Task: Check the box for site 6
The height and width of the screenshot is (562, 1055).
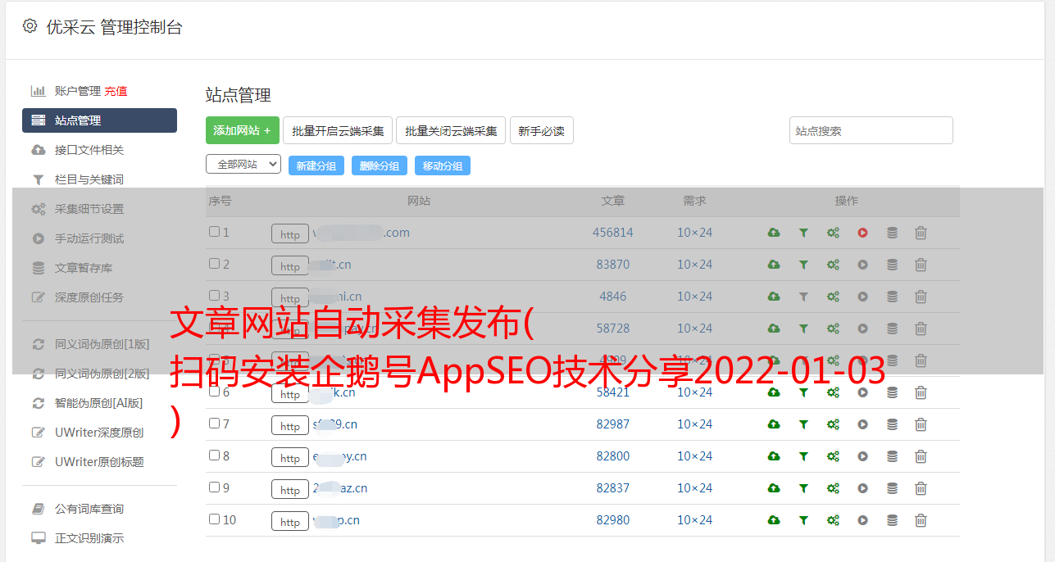Action: tap(214, 392)
